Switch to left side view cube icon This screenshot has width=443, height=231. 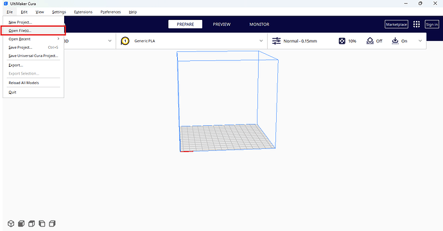[42, 224]
